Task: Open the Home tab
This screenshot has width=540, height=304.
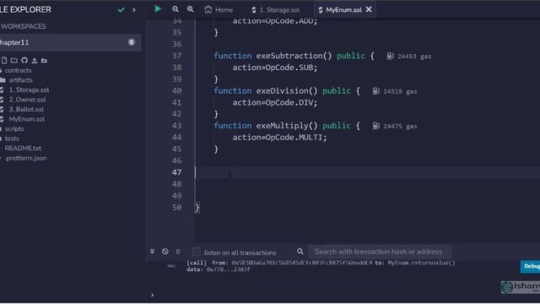Action: coord(219,10)
